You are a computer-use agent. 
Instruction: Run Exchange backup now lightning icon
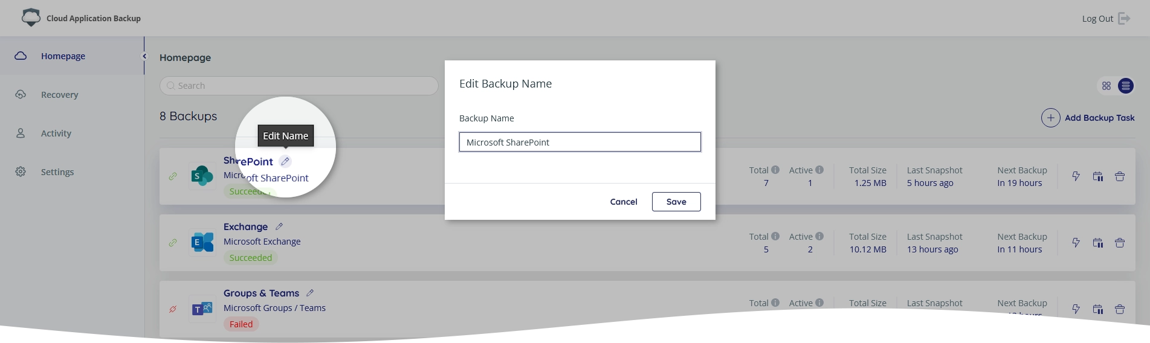1076,243
